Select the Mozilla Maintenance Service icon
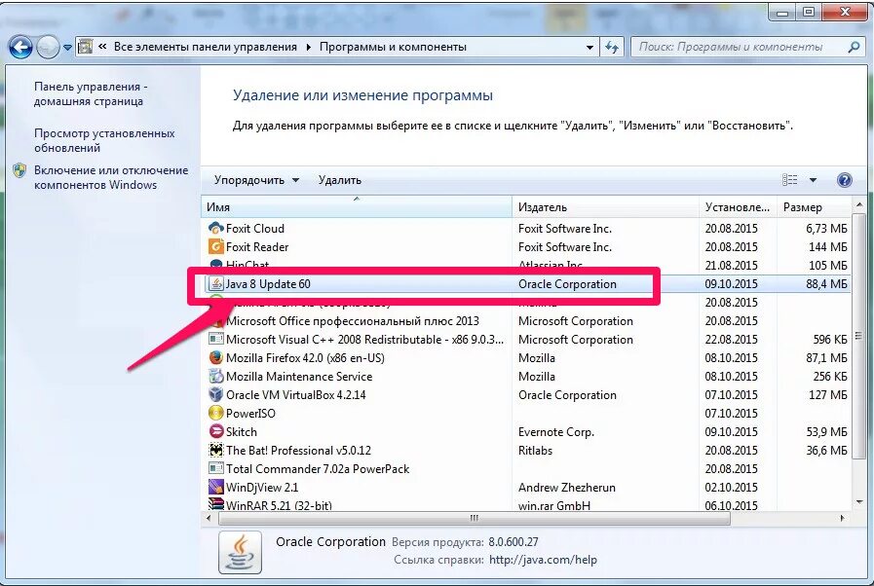 click(x=215, y=376)
